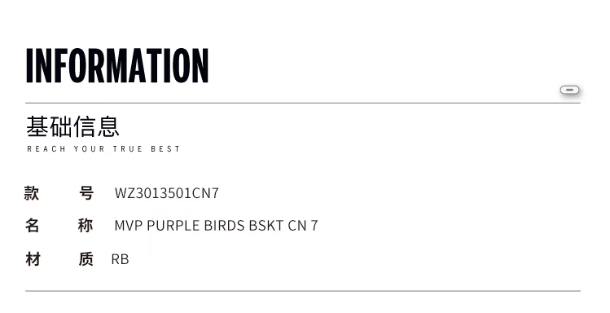Click the INFORMATION heading
This screenshot has height=313, width=610.
117,65
